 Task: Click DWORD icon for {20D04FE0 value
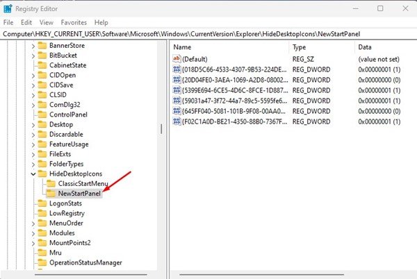177,80
